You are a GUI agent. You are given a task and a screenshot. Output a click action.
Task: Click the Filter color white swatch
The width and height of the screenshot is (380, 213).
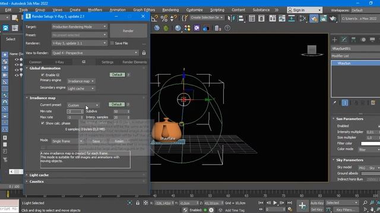pyautogui.click(x=370, y=143)
